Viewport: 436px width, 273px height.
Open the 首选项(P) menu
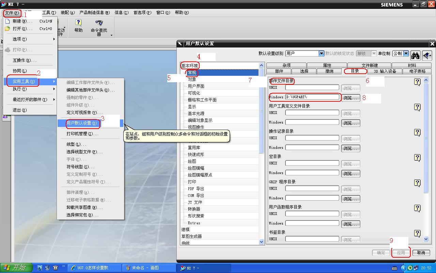pos(142,13)
